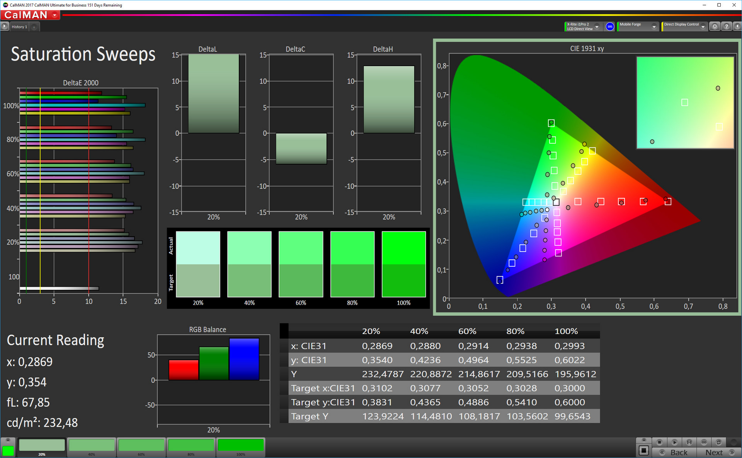Click the Back navigation button

pyautogui.click(x=674, y=452)
